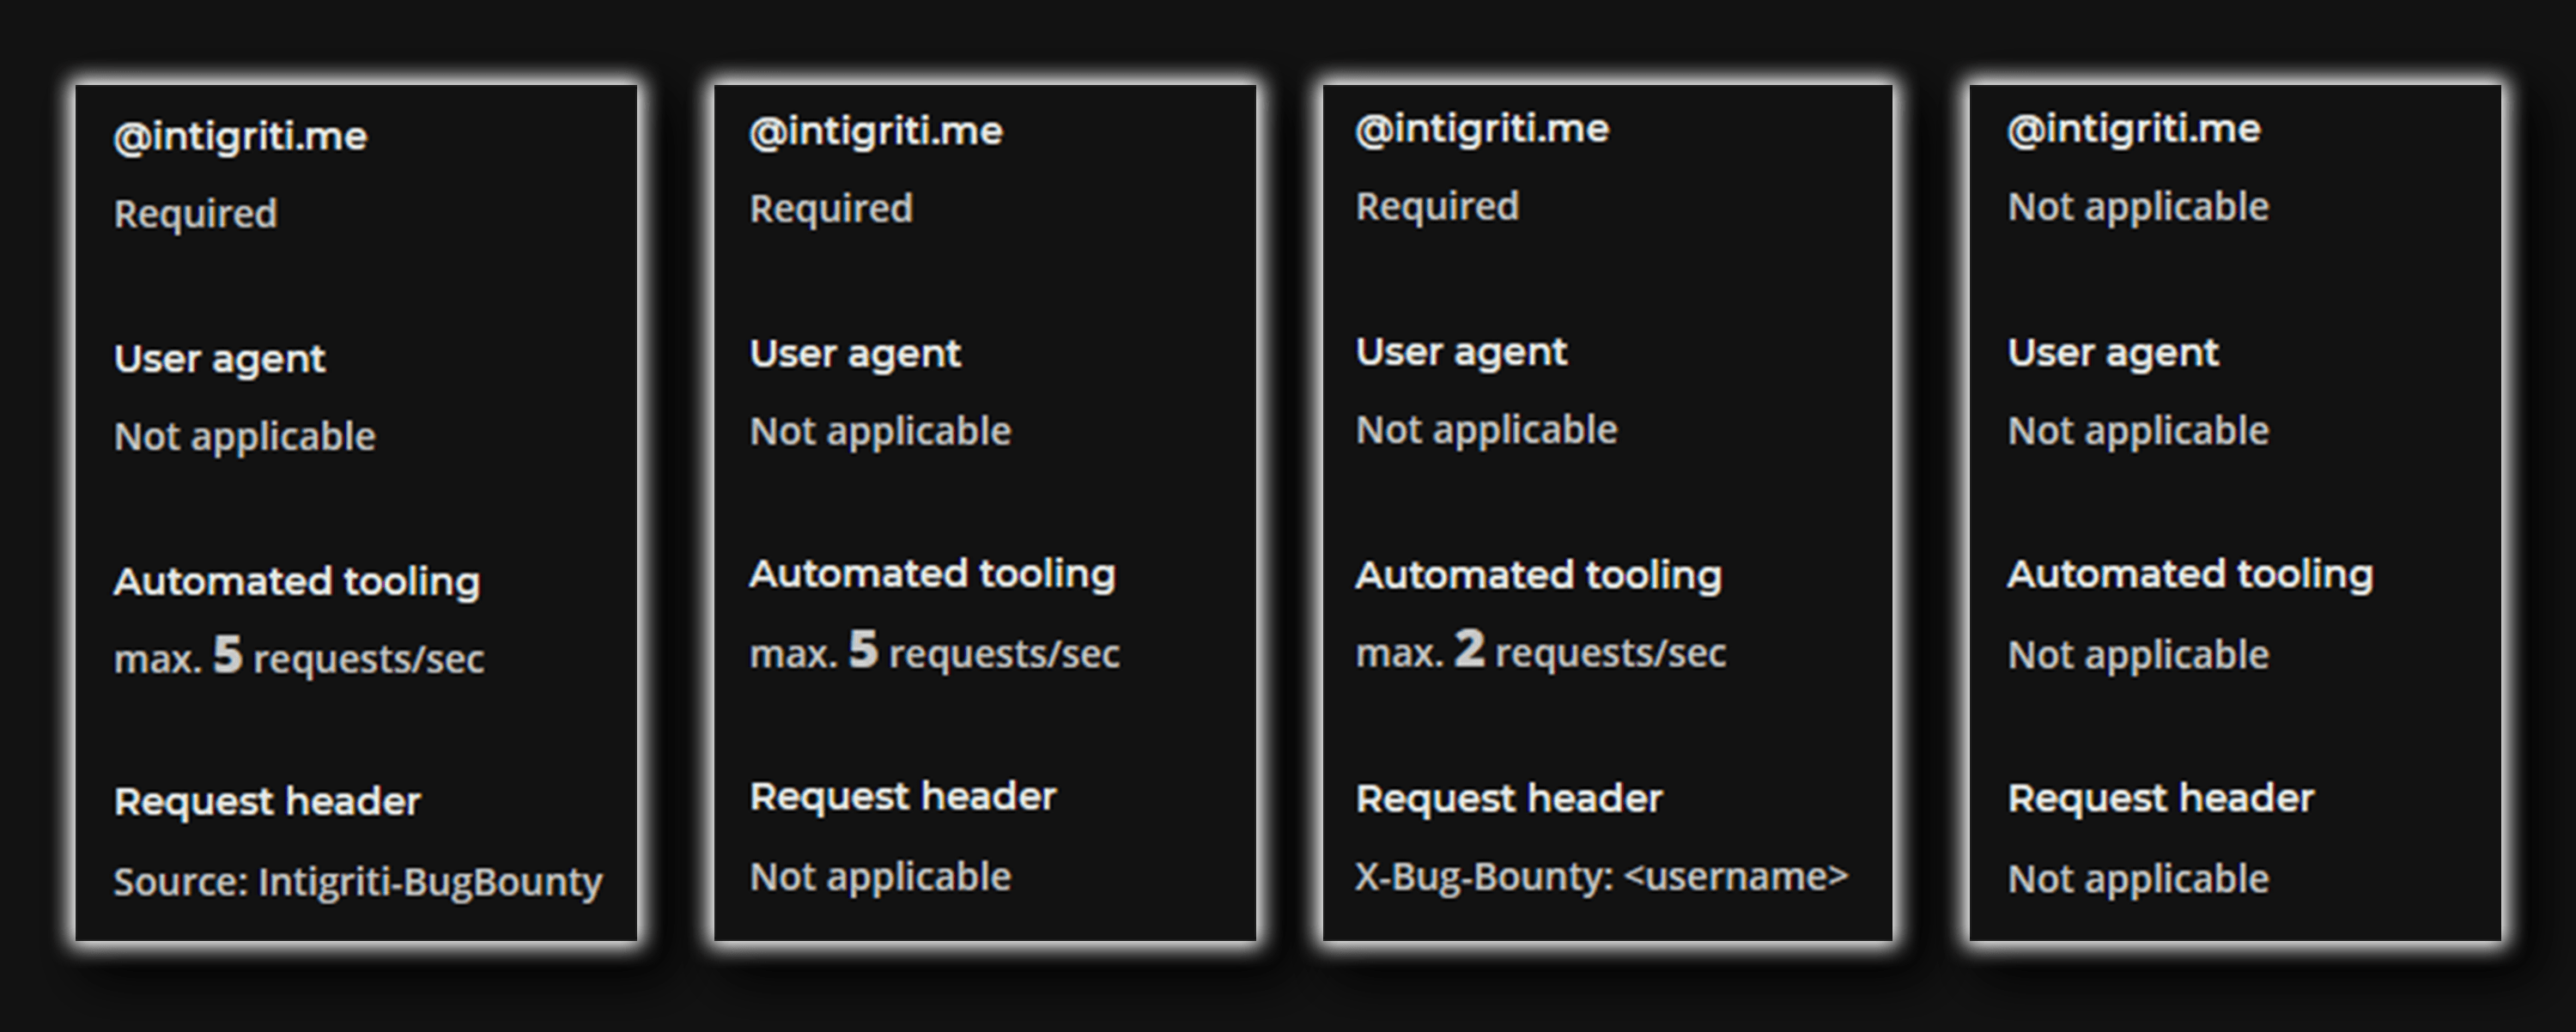Click 'User agent' label in third card
The width and height of the screenshot is (2576, 1032).
(1462, 353)
